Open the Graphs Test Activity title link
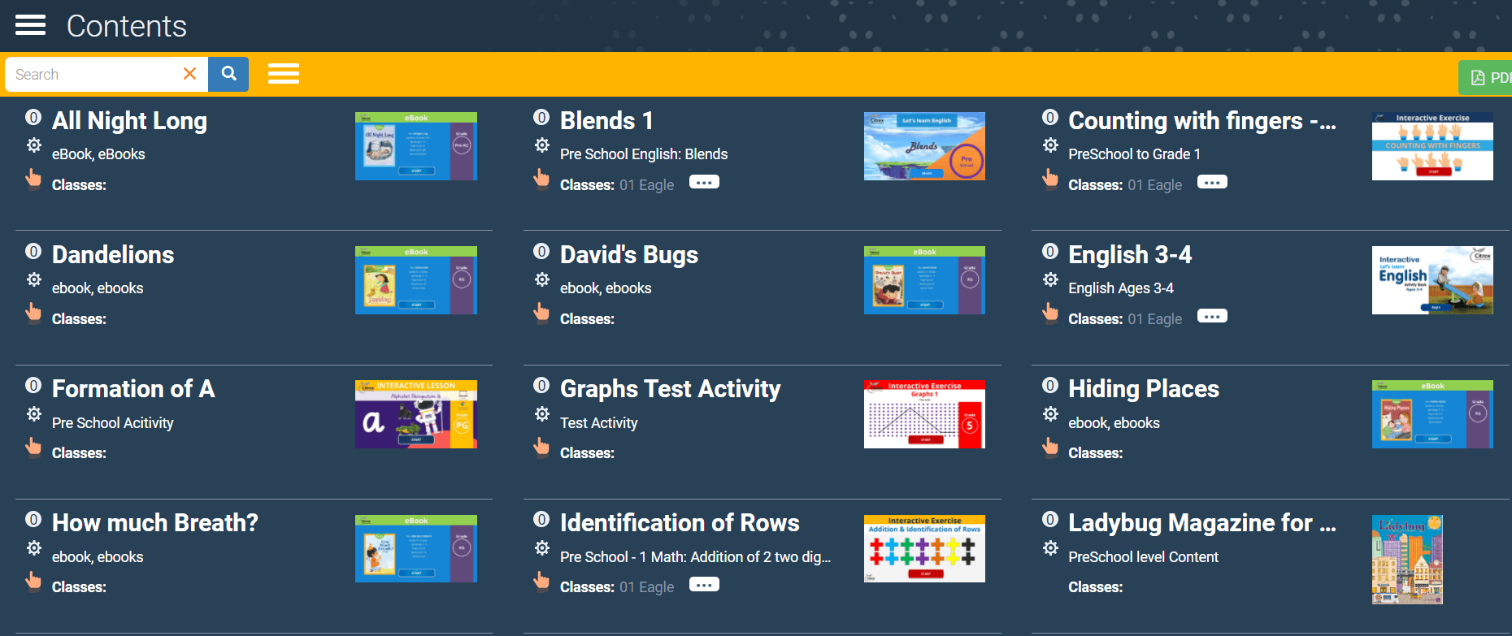 [x=670, y=389]
